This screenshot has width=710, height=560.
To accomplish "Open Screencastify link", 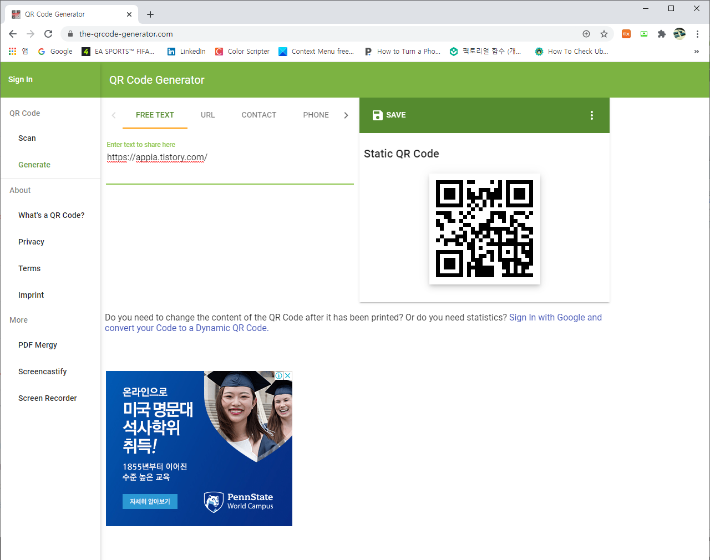I will (x=43, y=371).
